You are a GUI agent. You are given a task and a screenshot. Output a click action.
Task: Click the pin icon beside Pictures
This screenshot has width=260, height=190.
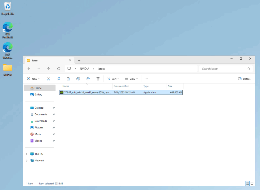pos(54,128)
